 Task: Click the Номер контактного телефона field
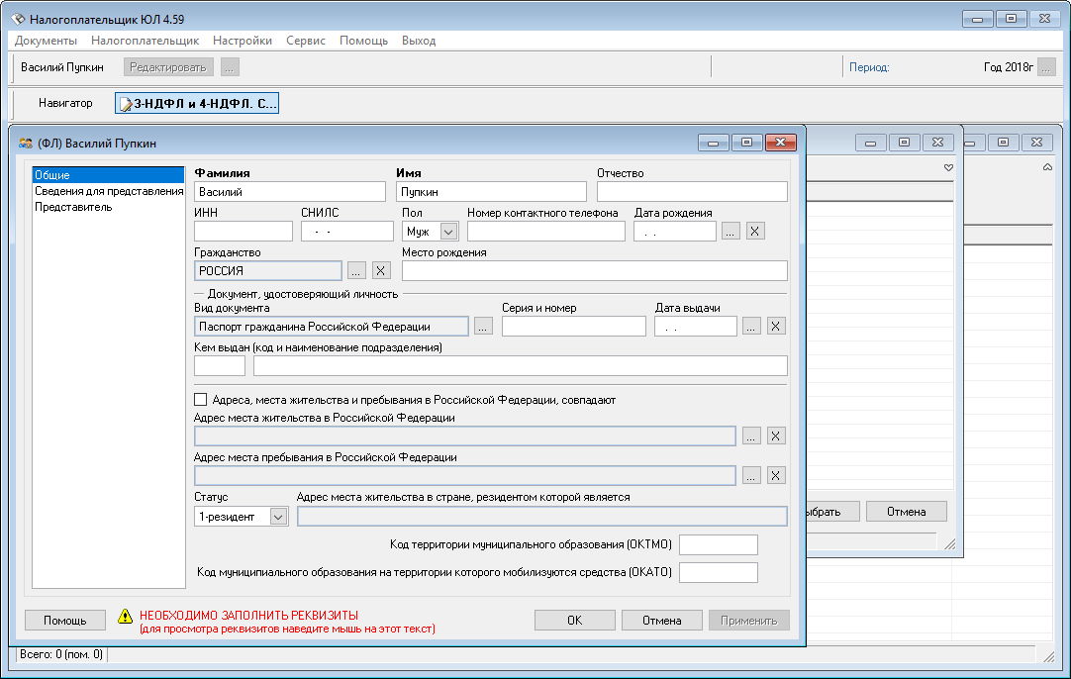(x=545, y=232)
